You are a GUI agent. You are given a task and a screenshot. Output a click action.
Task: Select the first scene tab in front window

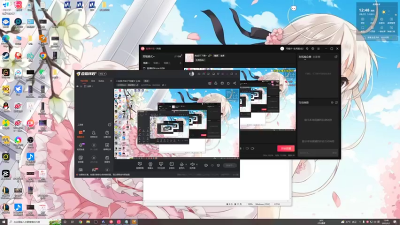click(84, 81)
